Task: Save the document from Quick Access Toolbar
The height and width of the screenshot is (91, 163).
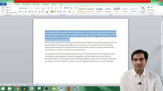Action: pyautogui.click(x=4, y=1)
